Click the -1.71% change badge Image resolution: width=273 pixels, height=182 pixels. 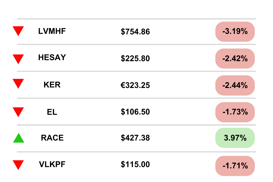tap(235, 166)
